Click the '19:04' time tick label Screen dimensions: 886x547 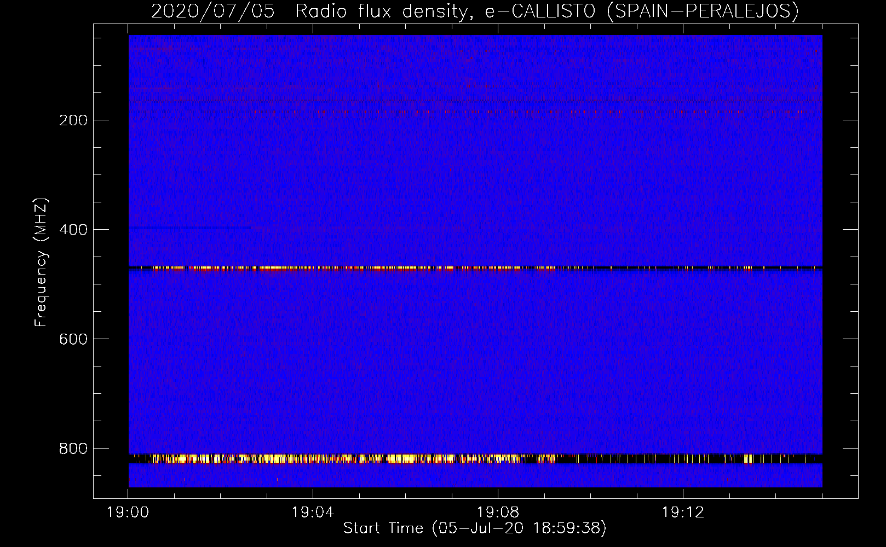[x=313, y=513]
